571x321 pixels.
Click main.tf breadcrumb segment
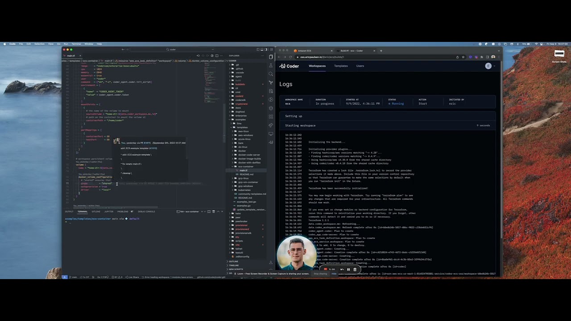[x=108, y=61]
